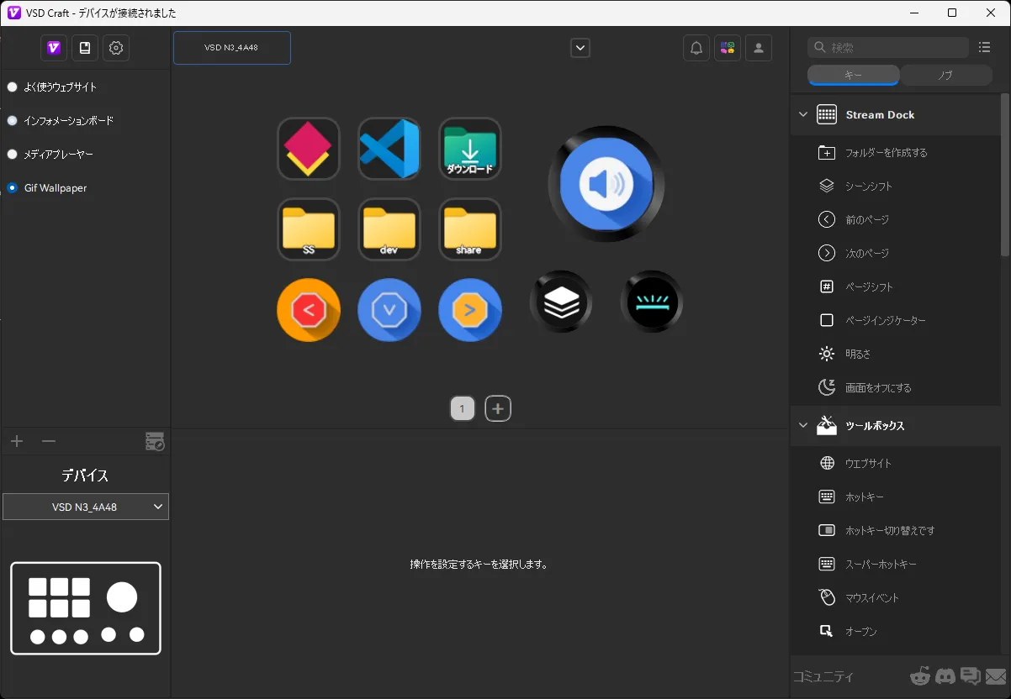
Task: Select the share folder key
Action: pos(470,229)
